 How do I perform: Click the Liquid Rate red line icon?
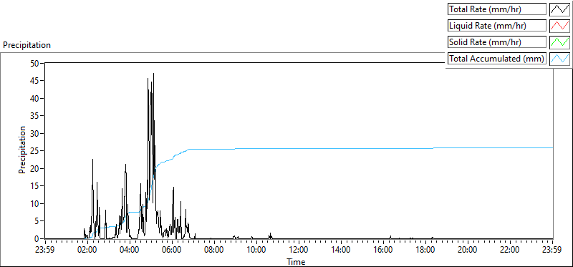coord(559,26)
